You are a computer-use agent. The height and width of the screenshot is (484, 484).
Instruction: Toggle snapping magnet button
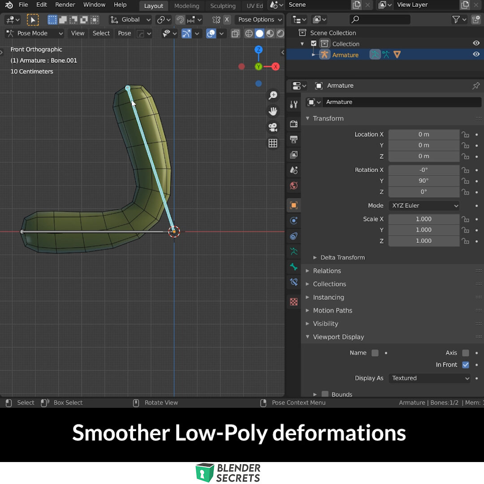coord(180,20)
